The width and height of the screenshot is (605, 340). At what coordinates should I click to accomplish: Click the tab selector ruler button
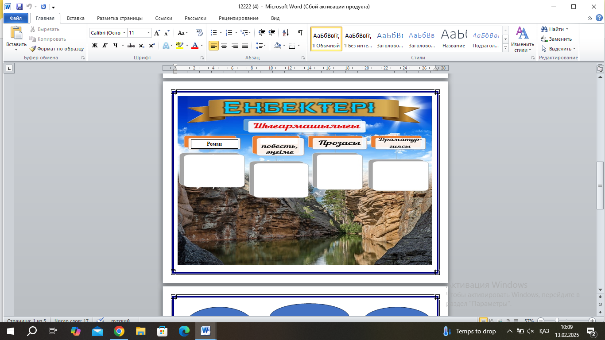pyautogui.click(x=9, y=68)
